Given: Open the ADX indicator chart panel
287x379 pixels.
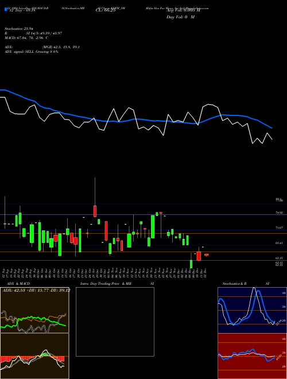Looking at the screenshot, I should 34,310.
